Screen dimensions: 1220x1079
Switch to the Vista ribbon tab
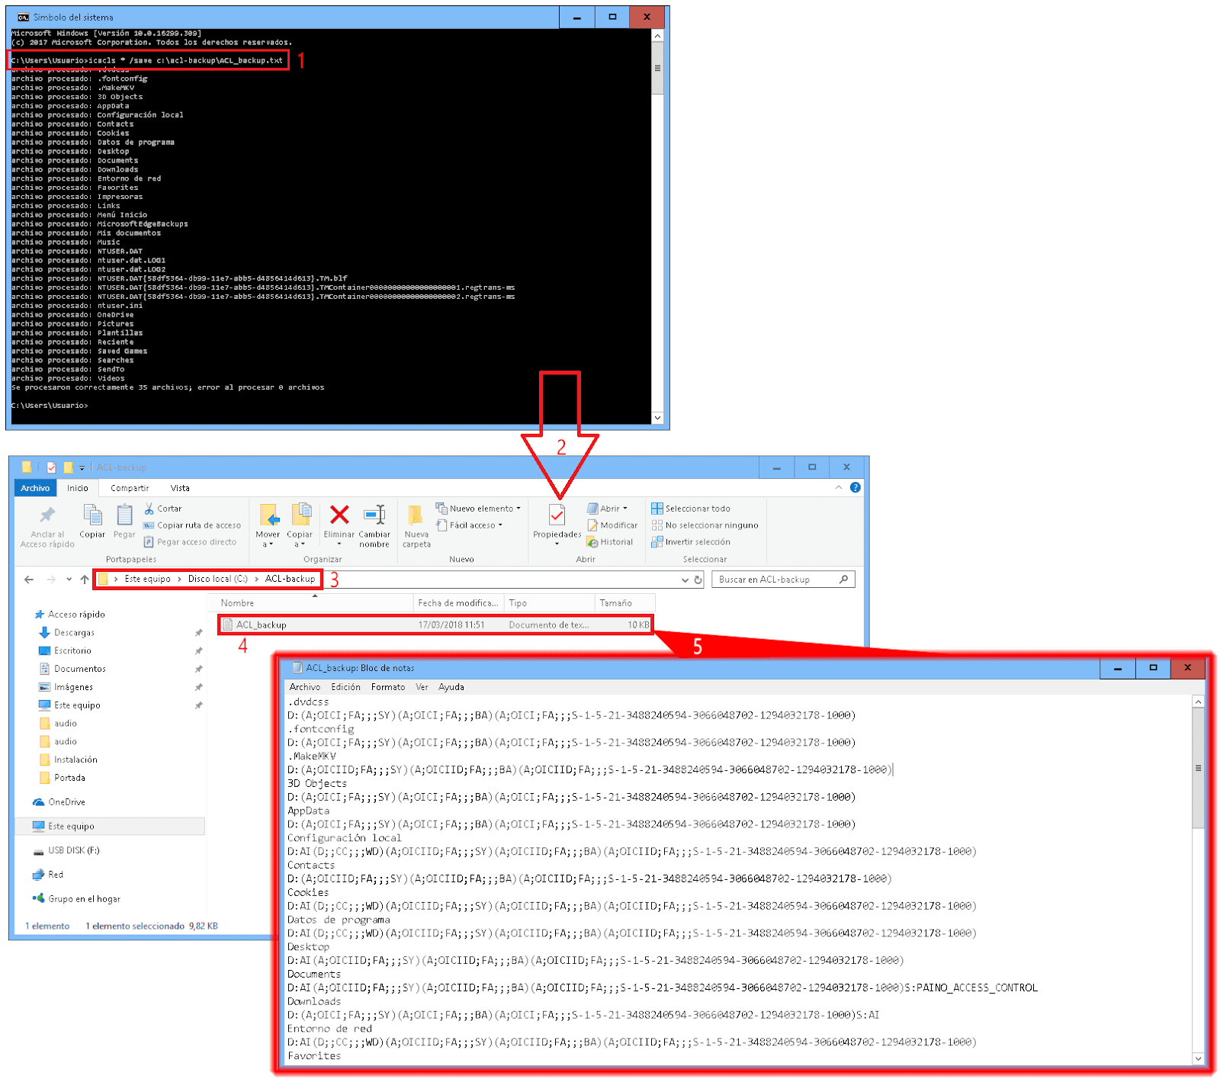pyautogui.click(x=180, y=487)
